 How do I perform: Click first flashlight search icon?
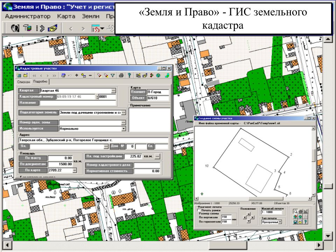(x=99, y=76)
